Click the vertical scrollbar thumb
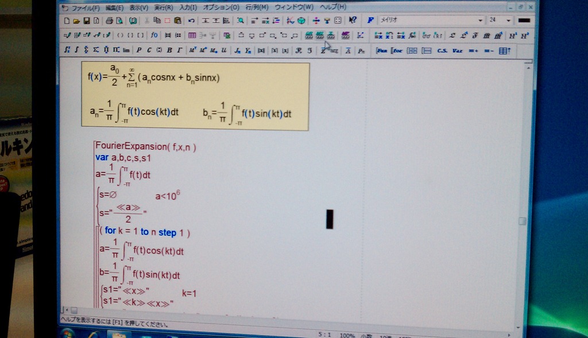This screenshot has width=588, height=338. [522, 221]
